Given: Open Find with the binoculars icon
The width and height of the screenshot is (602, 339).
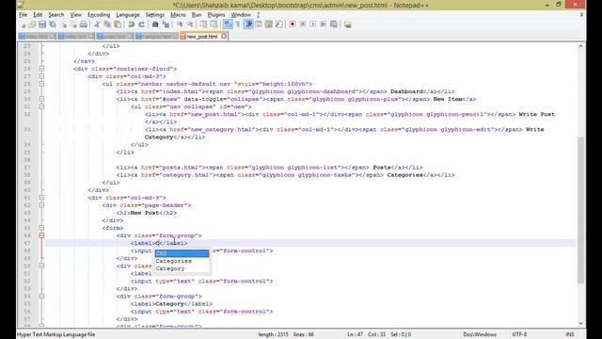Looking at the screenshot, I should [x=155, y=24].
